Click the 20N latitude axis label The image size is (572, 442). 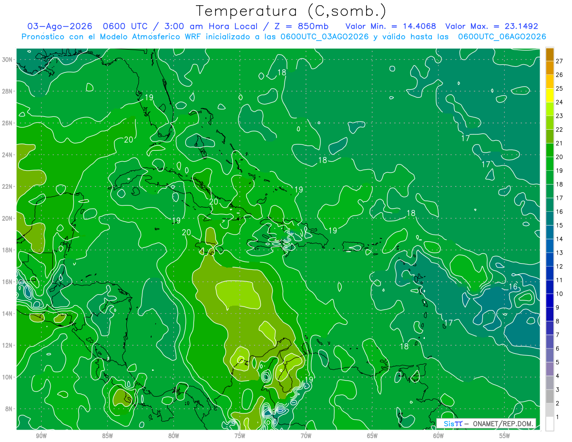click(x=7, y=218)
